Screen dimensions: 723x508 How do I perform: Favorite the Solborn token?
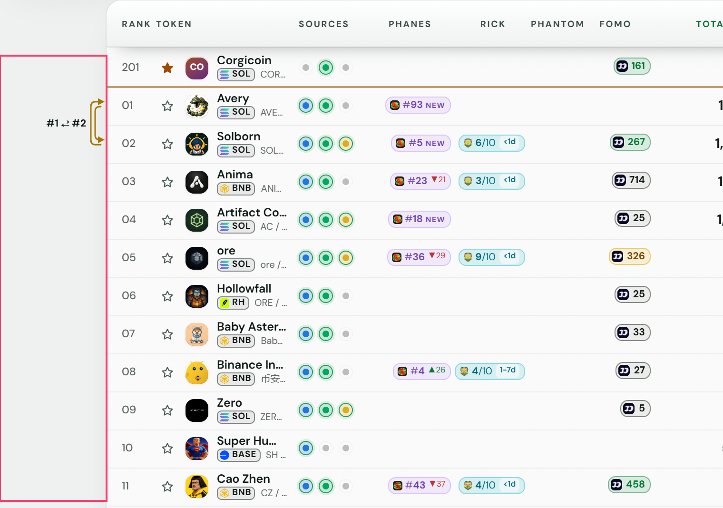(167, 144)
